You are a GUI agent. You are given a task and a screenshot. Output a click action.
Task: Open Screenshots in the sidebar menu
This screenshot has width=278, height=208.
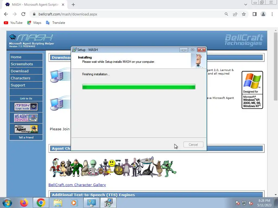(x=26, y=64)
